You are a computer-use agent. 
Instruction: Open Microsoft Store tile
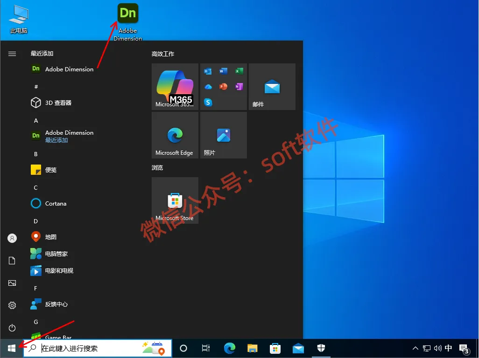pyautogui.click(x=175, y=200)
